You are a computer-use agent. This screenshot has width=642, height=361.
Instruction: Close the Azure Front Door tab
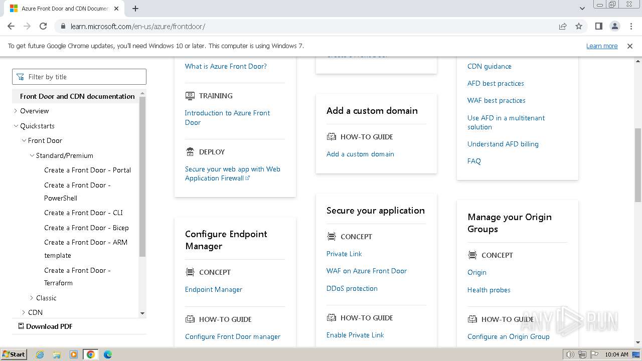coord(116,9)
